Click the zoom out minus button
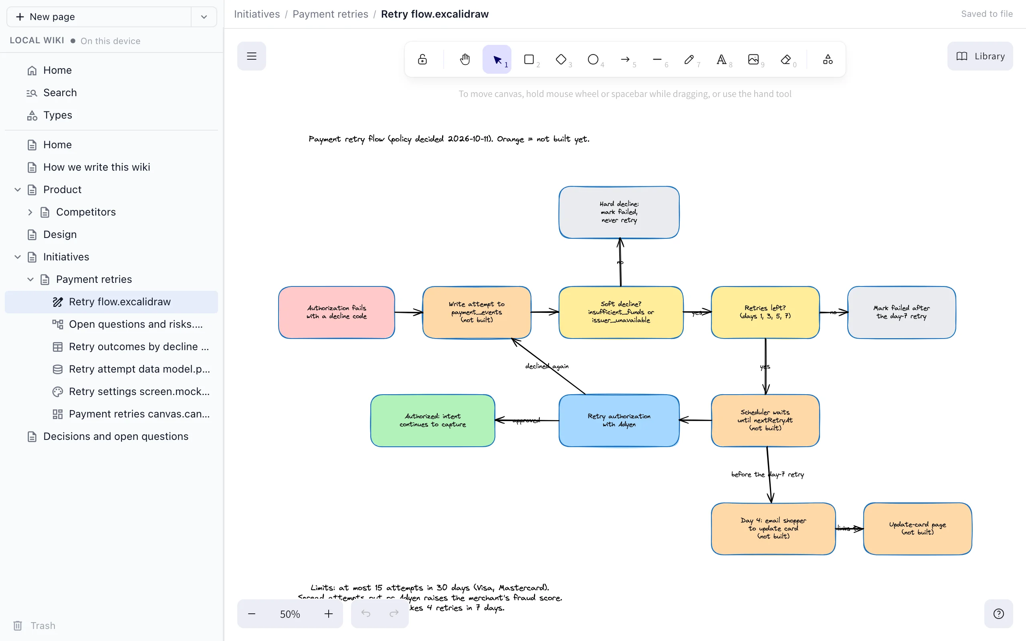Viewport: 1026px width, 641px height. tap(252, 613)
